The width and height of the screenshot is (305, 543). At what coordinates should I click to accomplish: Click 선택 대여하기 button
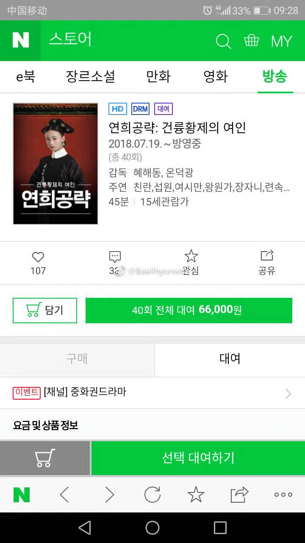(x=198, y=458)
